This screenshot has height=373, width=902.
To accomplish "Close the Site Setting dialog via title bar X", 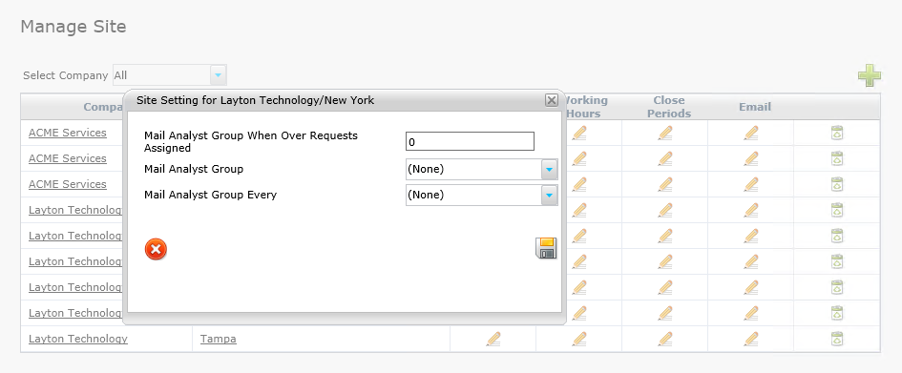I will (551, 100).
